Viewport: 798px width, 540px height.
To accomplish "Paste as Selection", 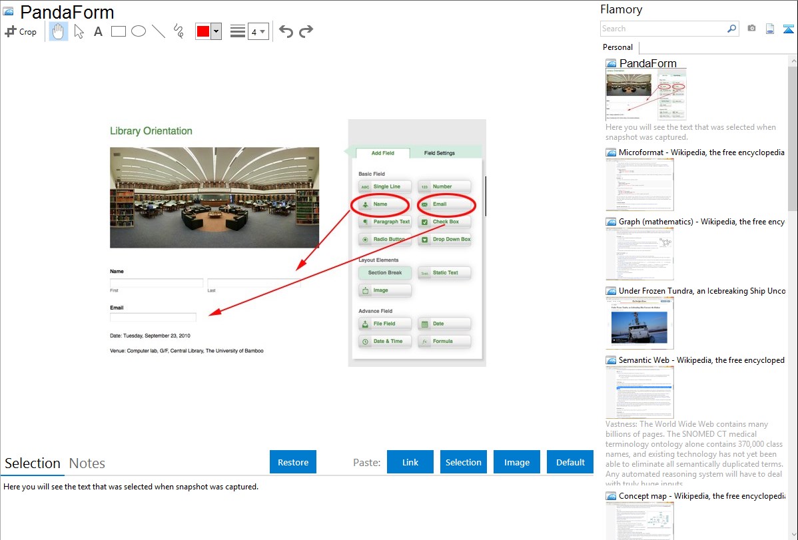I will point(464,462).
